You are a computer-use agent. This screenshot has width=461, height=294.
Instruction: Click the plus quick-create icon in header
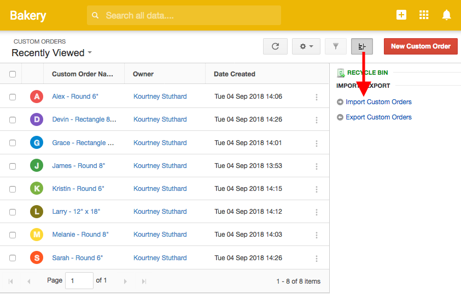click(401, 15)
